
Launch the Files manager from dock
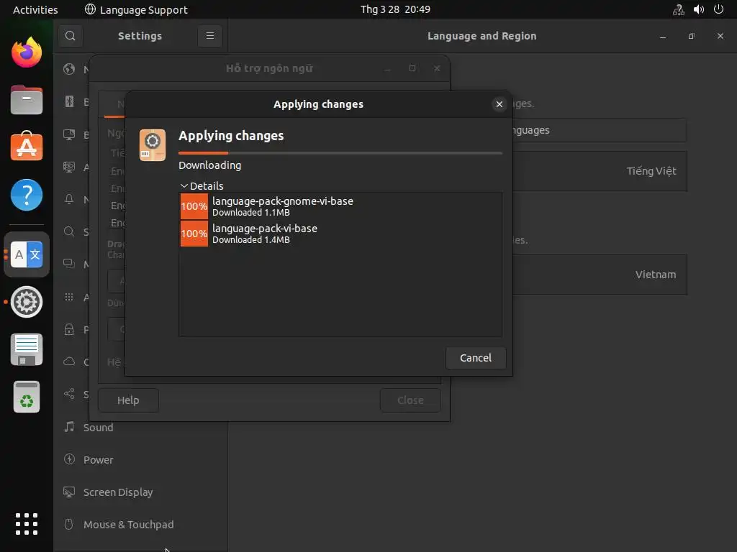tap(27, 100)
